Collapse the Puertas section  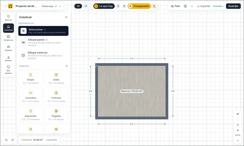(x=67, y=66)
